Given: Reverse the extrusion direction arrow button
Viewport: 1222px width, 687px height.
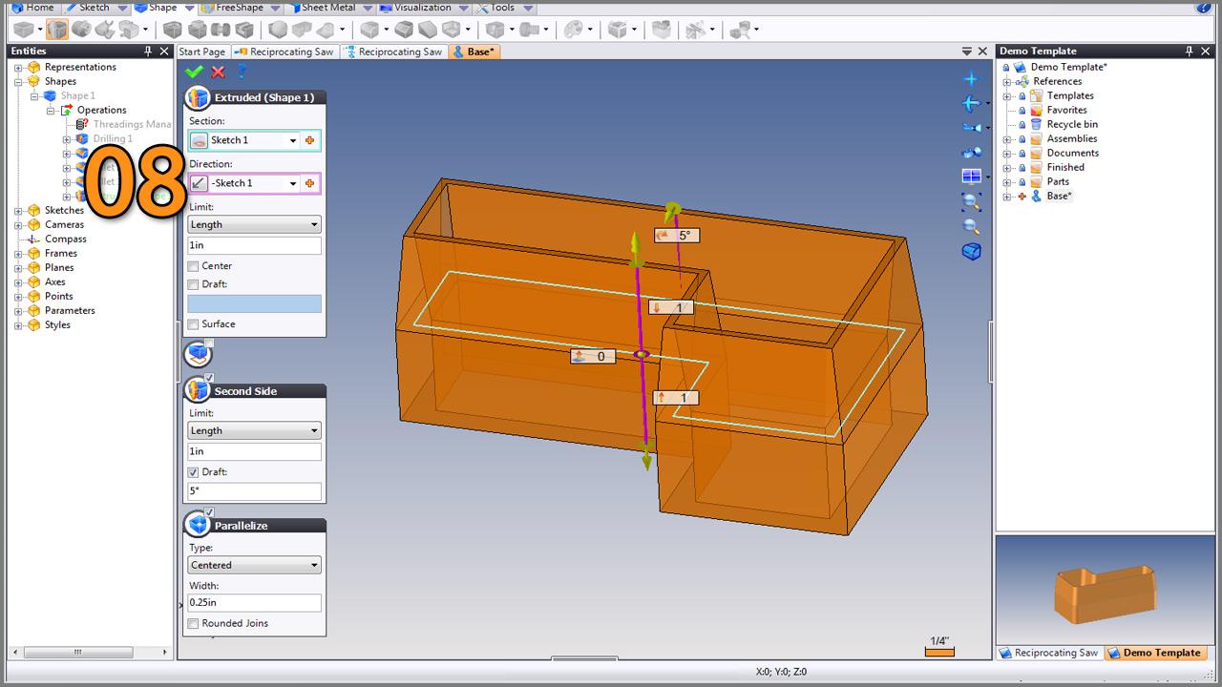Looking at the screenshot, I should [x=199, y=183].
